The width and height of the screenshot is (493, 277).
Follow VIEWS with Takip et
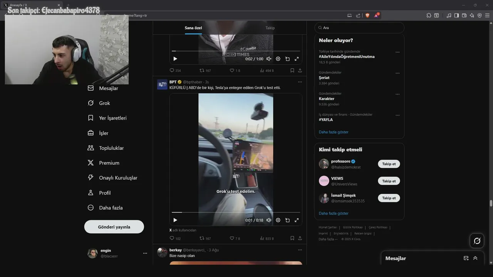click(x=389, y=181)
